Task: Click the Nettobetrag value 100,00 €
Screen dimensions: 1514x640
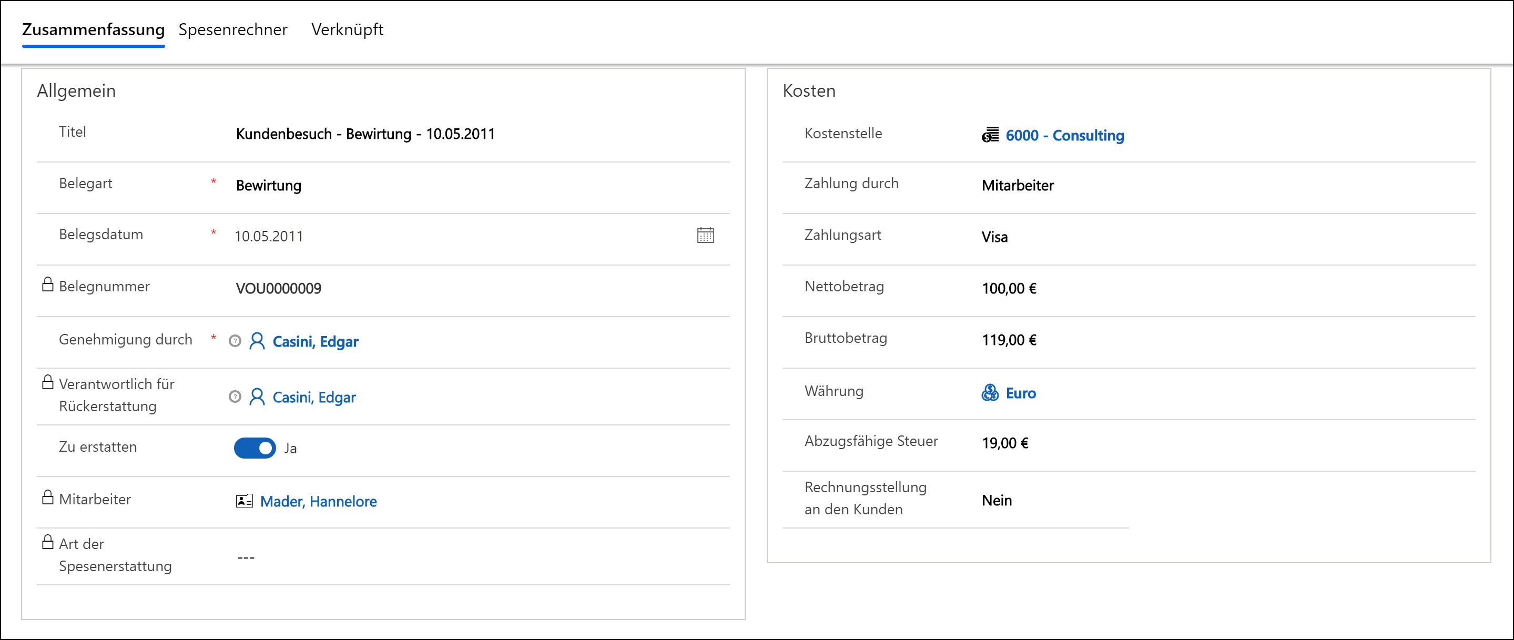Action: [1009, 288]
